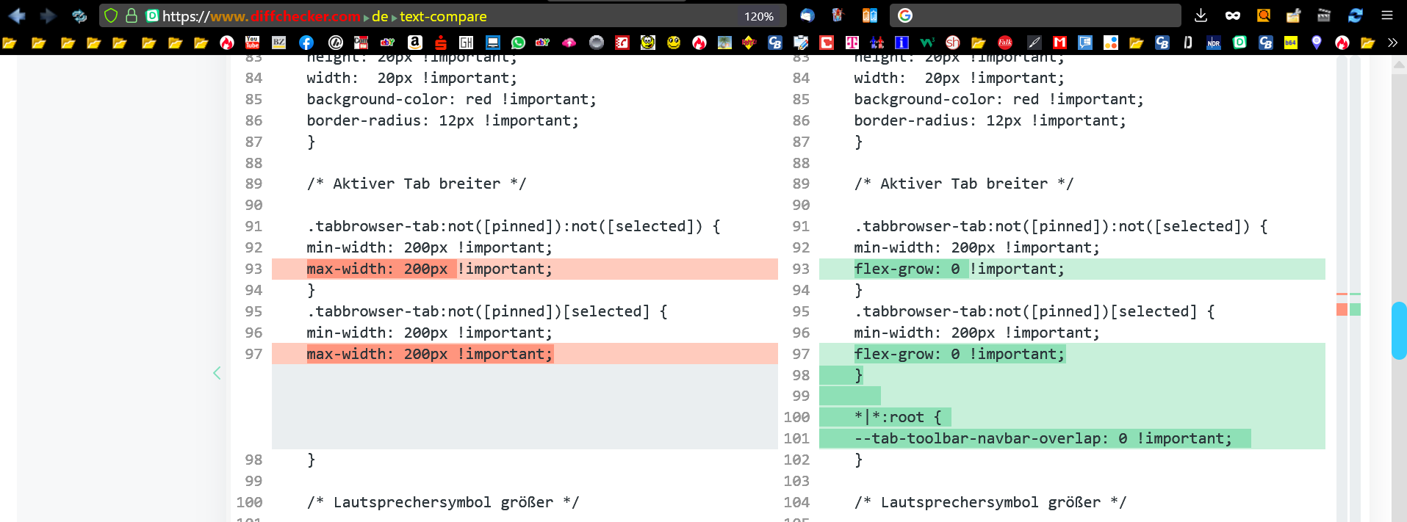Click left pane '/* Aktiver Tab breiter */' comment
Screen dimensions: 1407x522
tap(416, 184)
